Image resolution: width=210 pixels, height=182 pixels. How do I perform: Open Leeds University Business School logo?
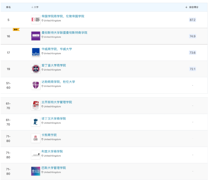coord(36,154)
